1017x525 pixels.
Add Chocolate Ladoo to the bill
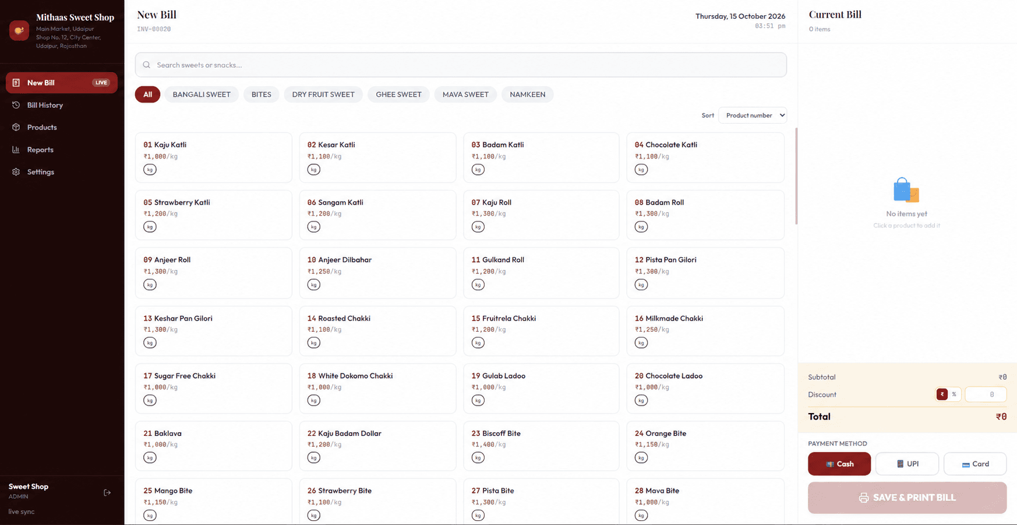pyautogui.click(x=705, y=389)
